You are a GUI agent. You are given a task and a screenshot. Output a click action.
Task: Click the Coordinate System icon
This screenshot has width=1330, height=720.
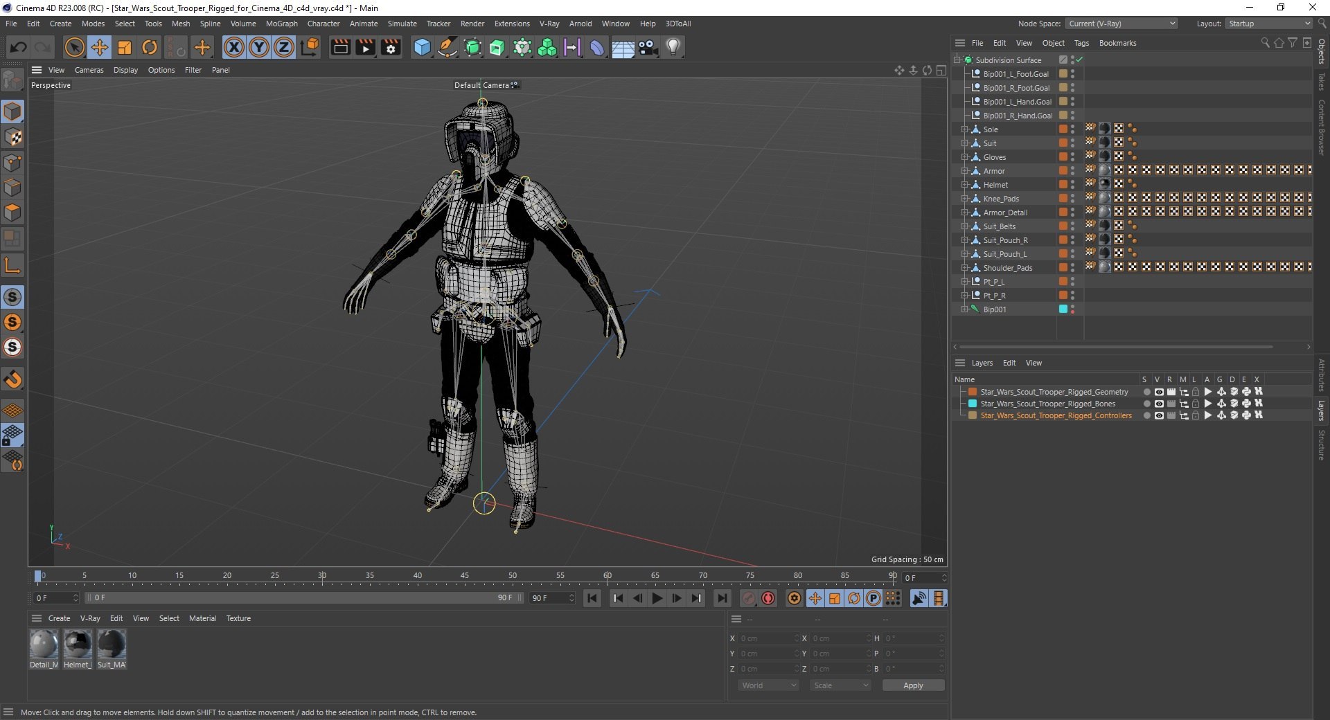pos(310,47)
